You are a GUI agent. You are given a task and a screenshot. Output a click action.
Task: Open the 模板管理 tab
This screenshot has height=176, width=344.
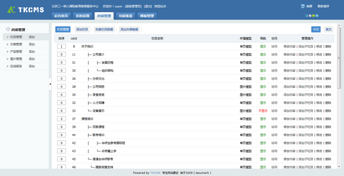click(147, 16)
